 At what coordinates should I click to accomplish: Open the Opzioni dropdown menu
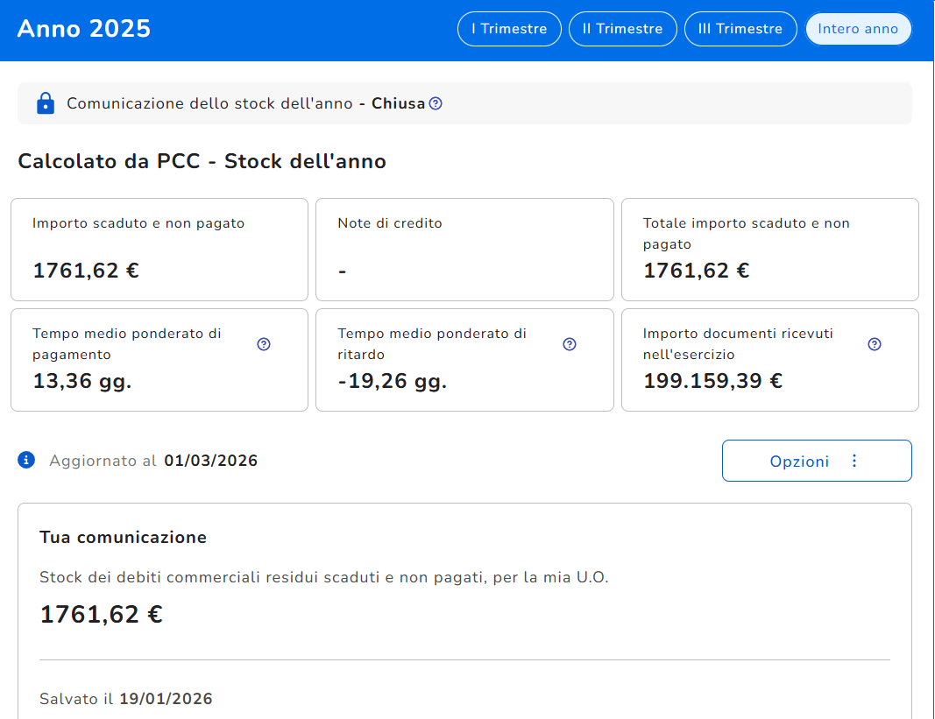coord(799,461)
